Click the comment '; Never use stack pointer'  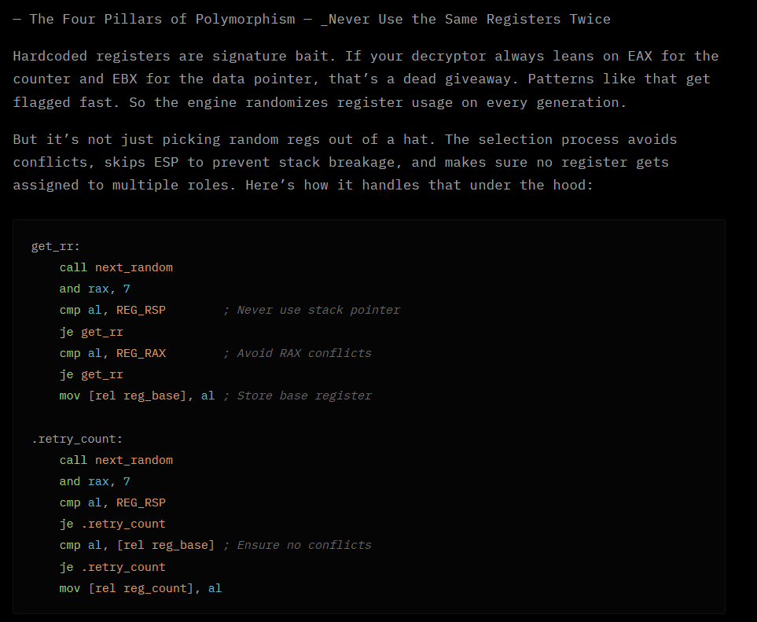(311, 310)
